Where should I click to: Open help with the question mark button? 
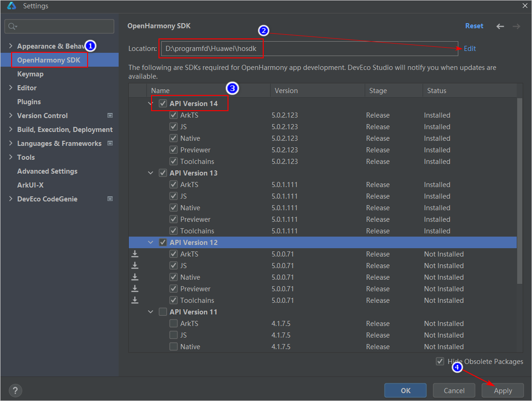coord(15,390)
